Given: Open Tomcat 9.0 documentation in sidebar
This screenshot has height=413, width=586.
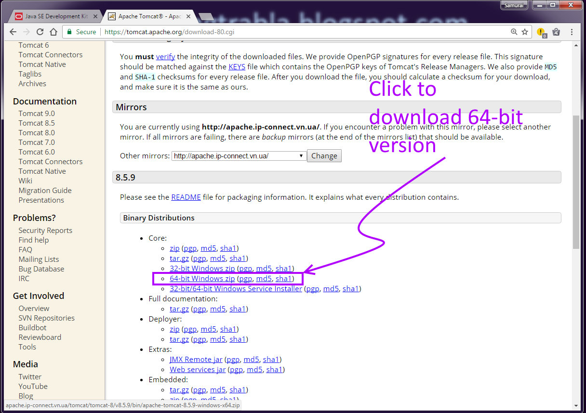Looking at the screenshot, I should pos(37,114).
